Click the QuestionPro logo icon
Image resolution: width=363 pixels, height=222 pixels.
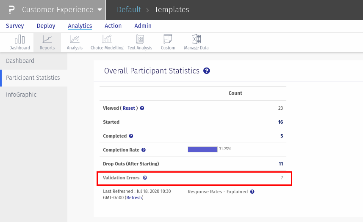point(11,10)
